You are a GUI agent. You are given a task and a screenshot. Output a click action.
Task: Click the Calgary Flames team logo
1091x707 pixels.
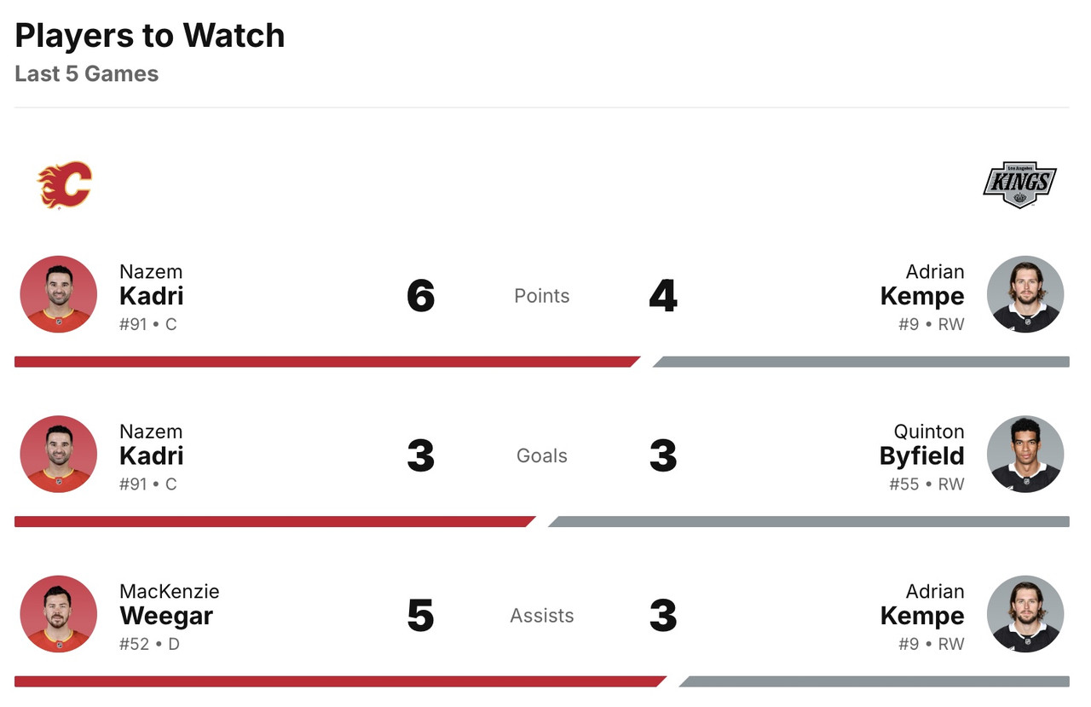65,184
